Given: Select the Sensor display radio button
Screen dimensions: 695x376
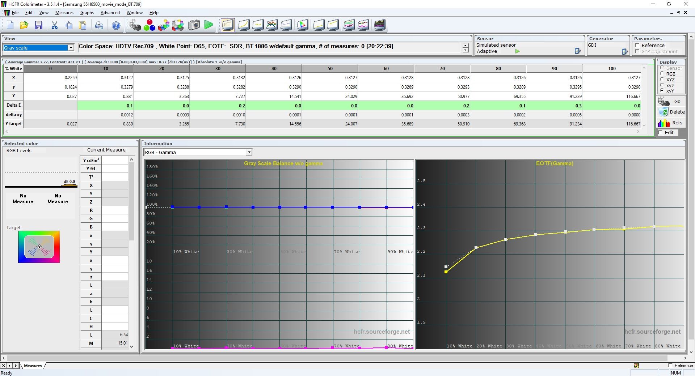Looking at the screenshot, I should (662, 68).
